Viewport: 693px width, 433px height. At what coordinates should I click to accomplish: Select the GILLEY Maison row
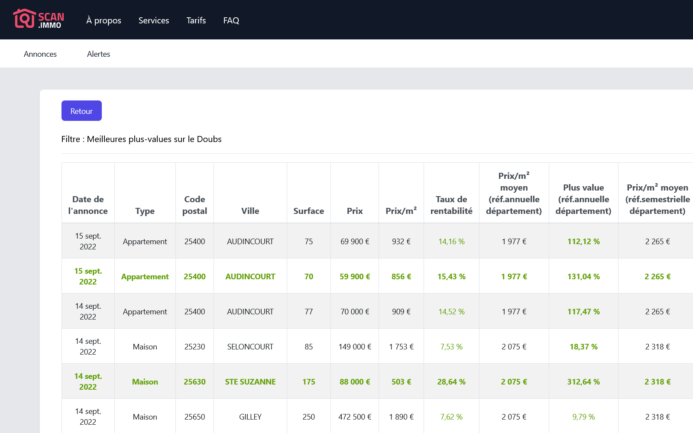tap(250, 417)
